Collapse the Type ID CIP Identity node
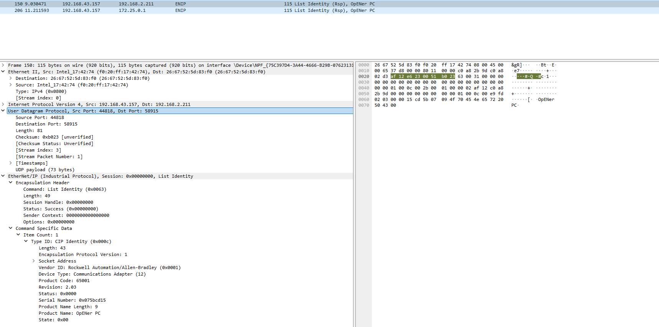The height and width of the screenshot is (327, 659). [x=26, y=241]
